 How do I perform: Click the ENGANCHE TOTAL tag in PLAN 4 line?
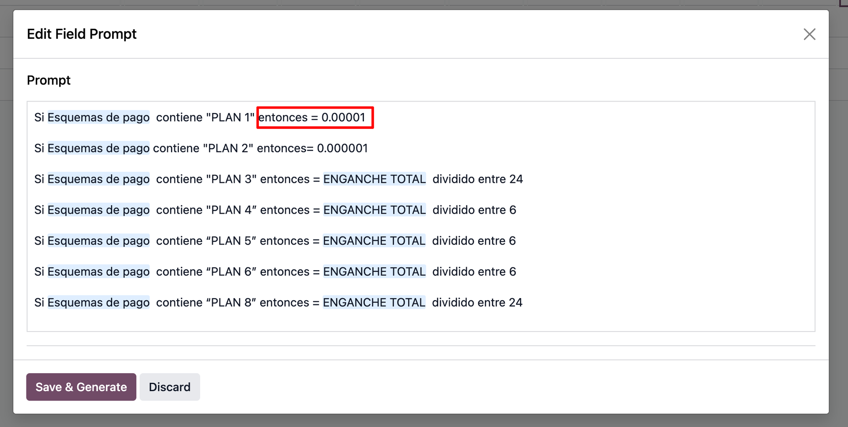click(x=374, y=210)
